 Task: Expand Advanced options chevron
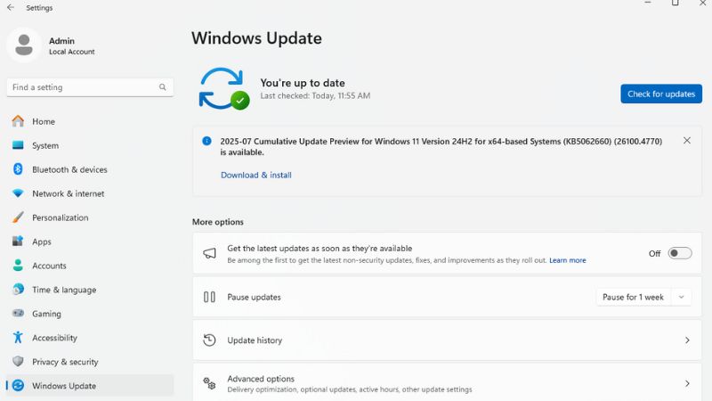coord(687,383)
